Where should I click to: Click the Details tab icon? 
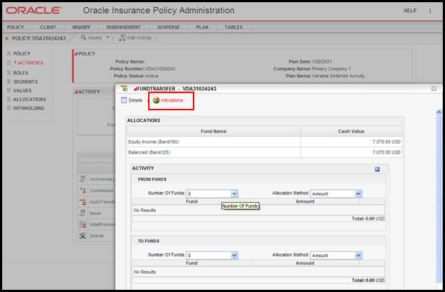[124, 100]
